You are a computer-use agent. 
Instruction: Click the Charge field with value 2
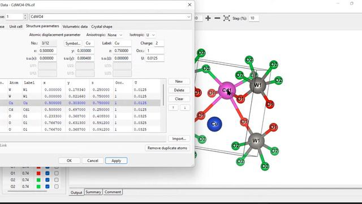pyautogui.click(x=160, y=43)
